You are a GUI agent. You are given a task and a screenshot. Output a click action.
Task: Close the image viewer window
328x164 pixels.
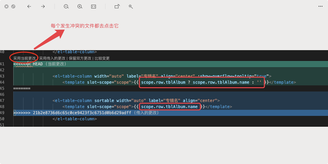[6, 6]
